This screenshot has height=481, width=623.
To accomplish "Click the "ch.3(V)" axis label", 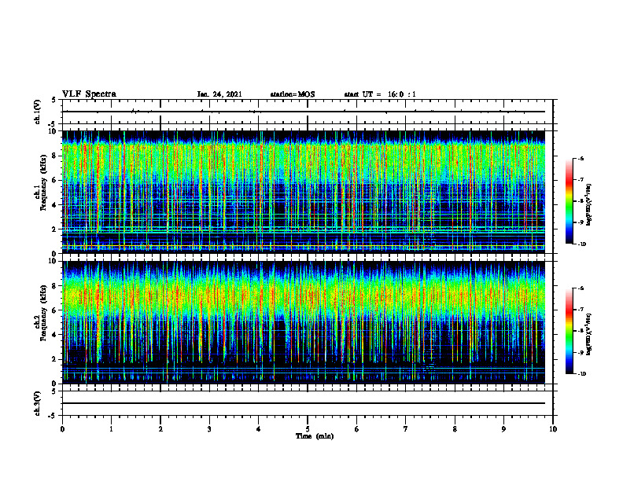I will (x=38, y=403).
